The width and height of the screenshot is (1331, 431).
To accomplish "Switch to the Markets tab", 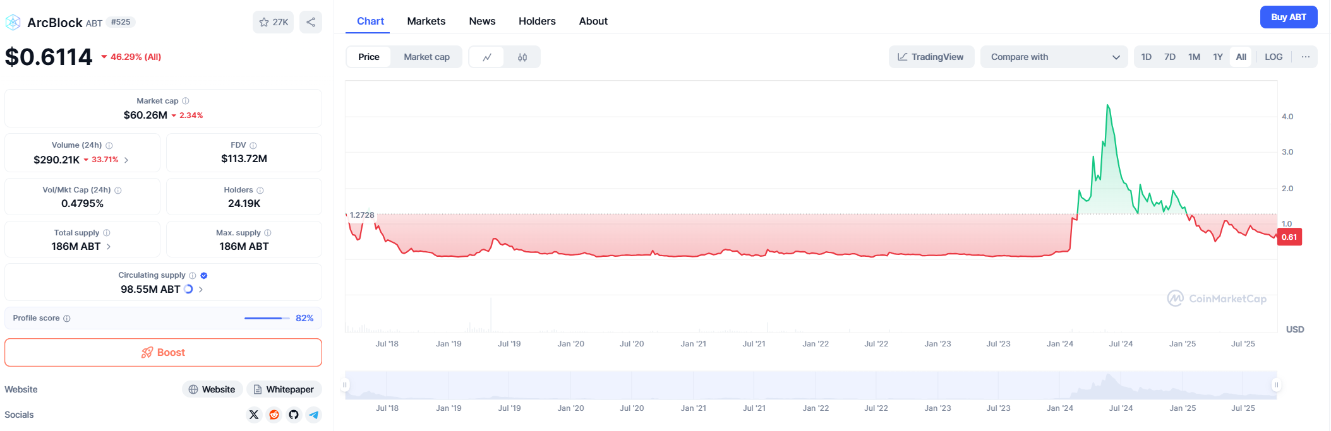I will (x=426, y=21).
